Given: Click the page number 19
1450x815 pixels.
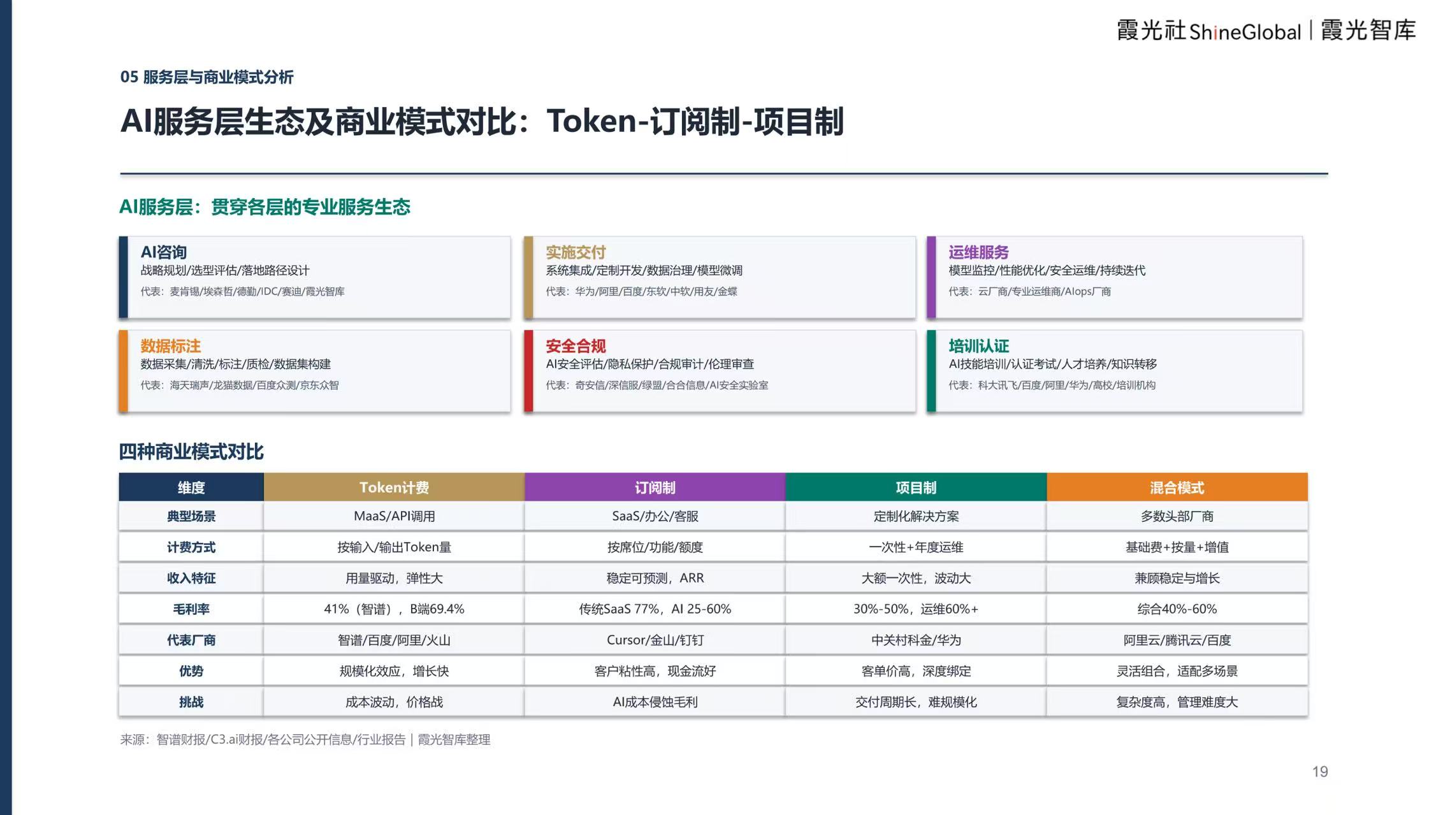Looking at the screenshot, I should pyautogui.click(x=1320, y=772).
